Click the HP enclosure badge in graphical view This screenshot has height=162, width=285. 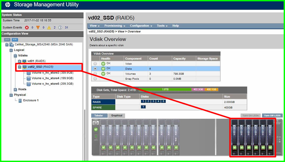click(95, 123)
